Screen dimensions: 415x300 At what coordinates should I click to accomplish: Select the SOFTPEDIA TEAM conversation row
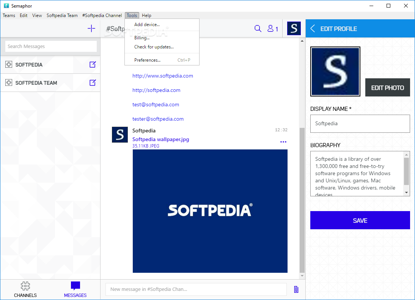click(50, 82)
